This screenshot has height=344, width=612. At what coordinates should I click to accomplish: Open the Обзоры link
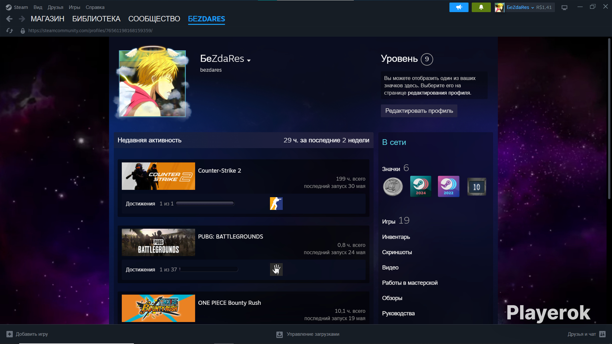pyautogui.click(x=392, y=298)
